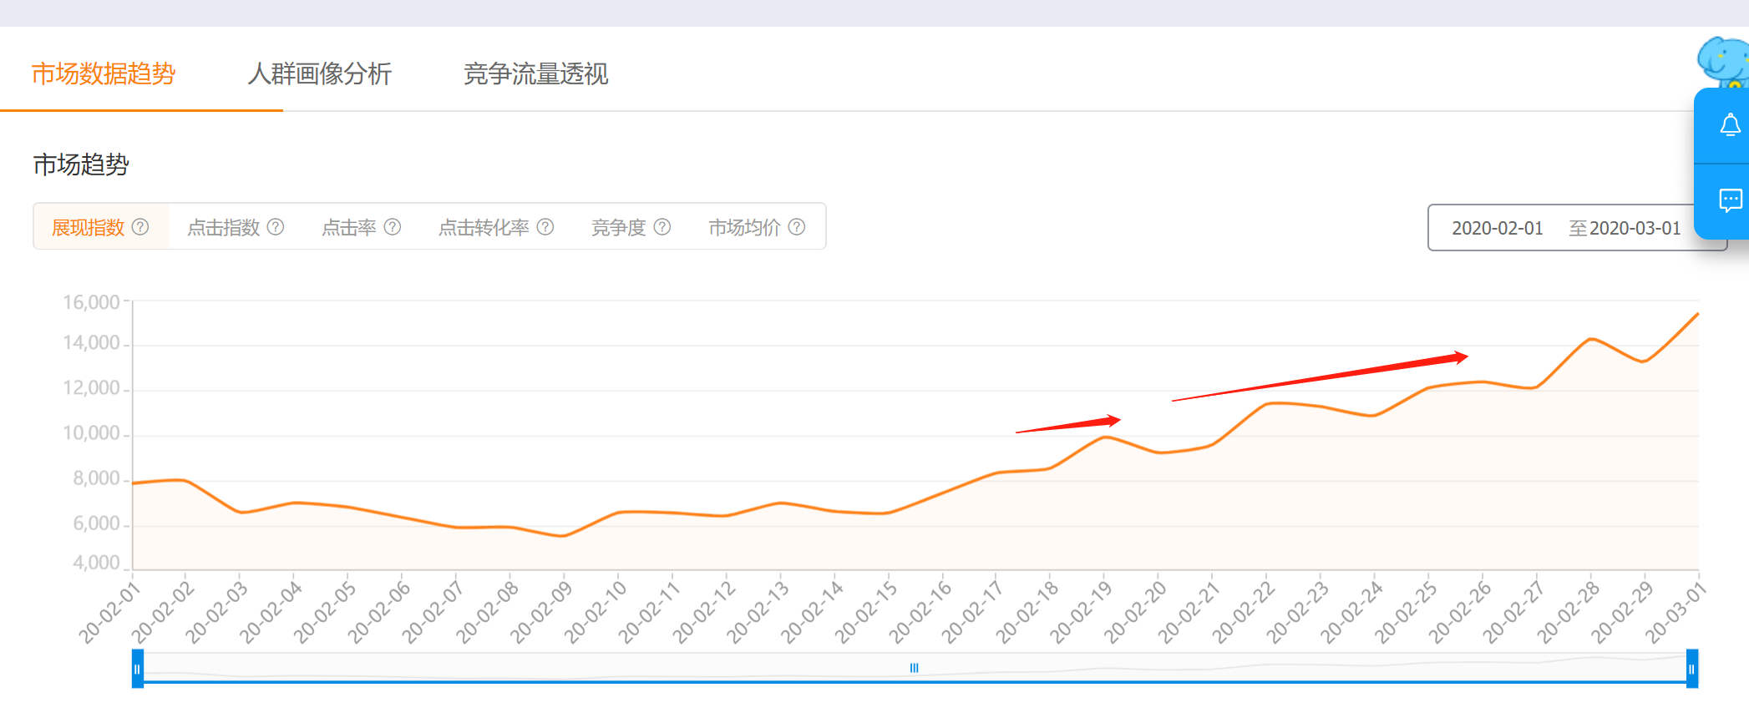Select the 点击指数 metric
The image size is (1749, 718).
(223, 227)
